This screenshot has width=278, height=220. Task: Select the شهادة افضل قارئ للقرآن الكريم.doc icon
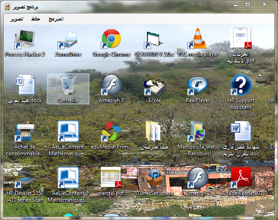pyautogui.click(x=241, y=131)
